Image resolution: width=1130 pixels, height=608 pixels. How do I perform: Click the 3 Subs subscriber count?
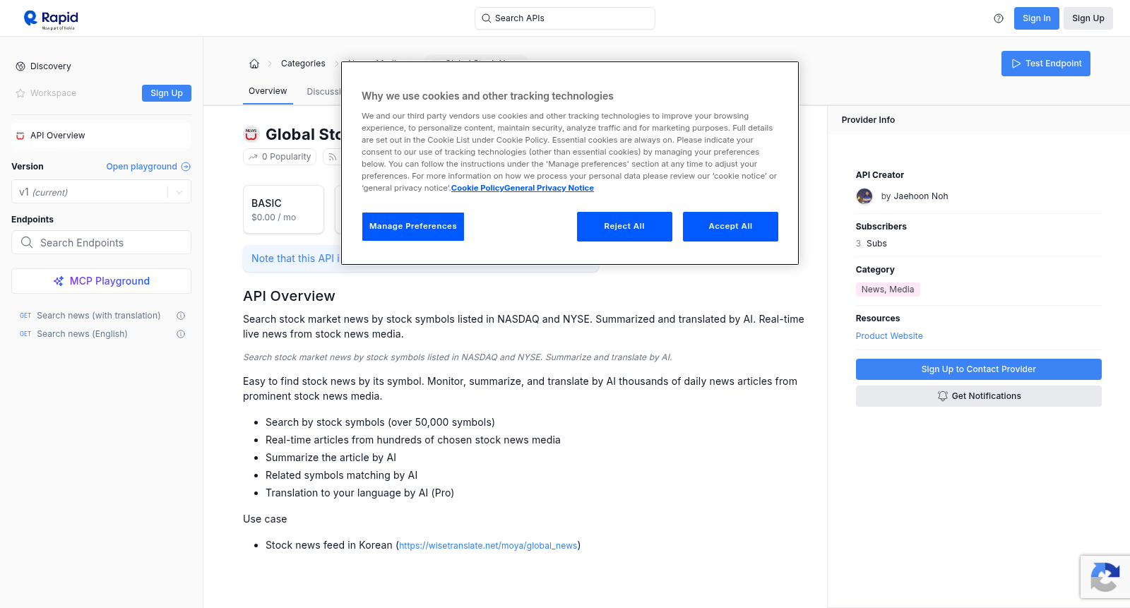point(871,244)
